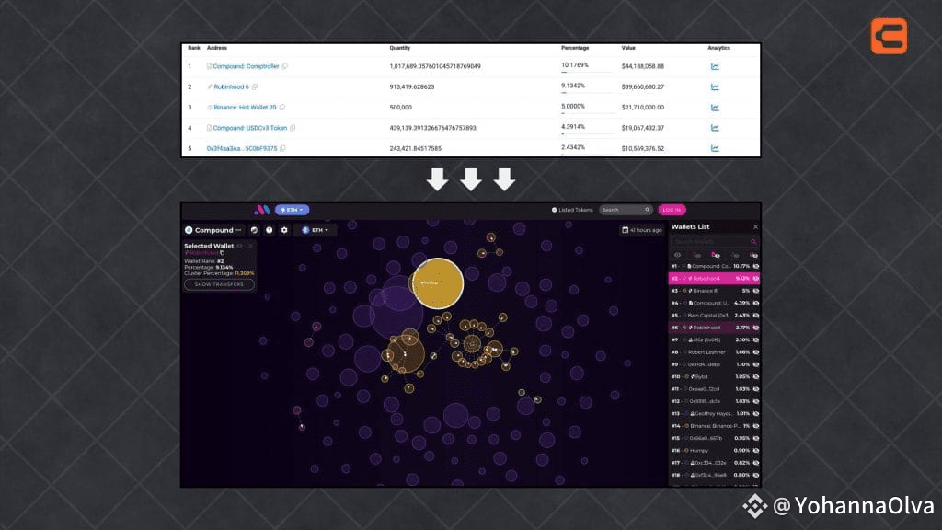Image resolution: width=942 pixels, height=530 pixels.
Task: Copy the selected Robinhood wallet address
Action: [223, 253]
